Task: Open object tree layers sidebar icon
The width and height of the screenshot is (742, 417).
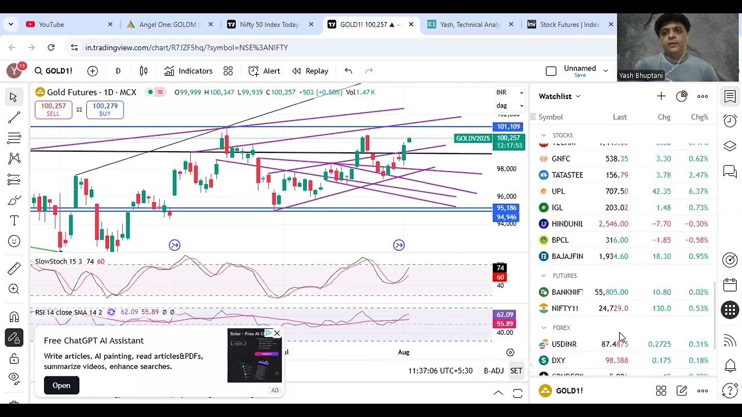Action: click(x=730, y=146)
